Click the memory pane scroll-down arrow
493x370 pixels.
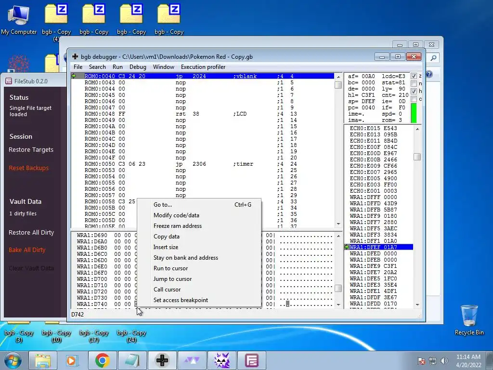click(338, 304)
